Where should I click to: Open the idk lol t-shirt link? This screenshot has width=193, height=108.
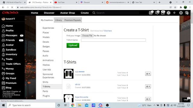[78, 85]
